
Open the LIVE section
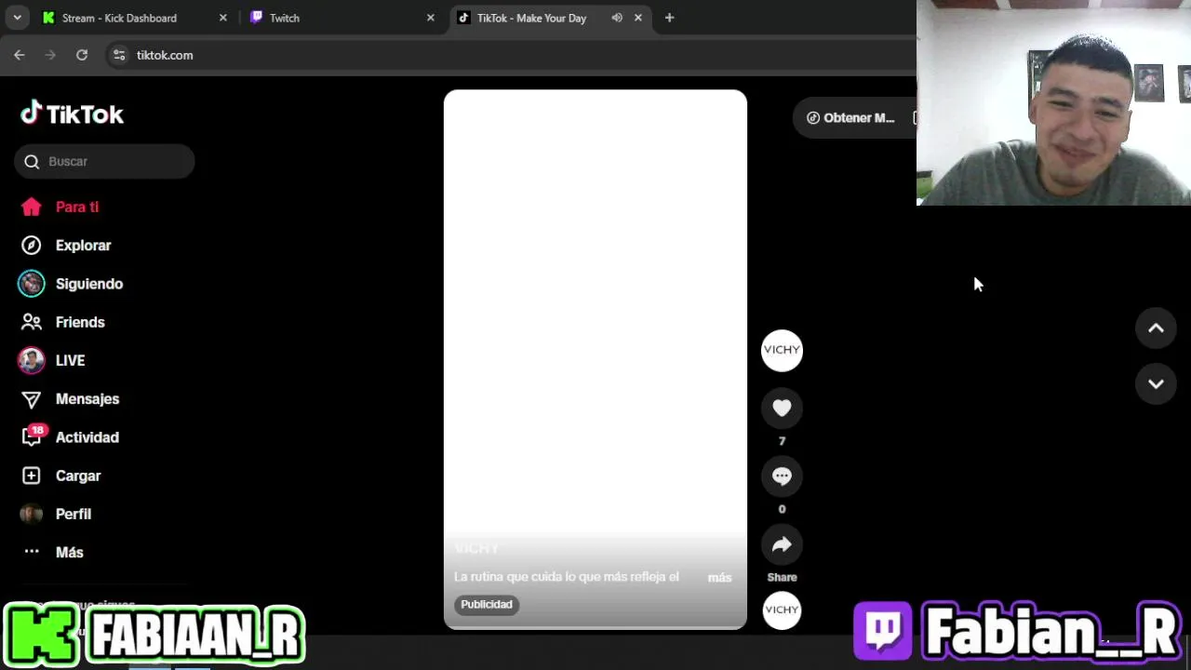tap(70, 360)
